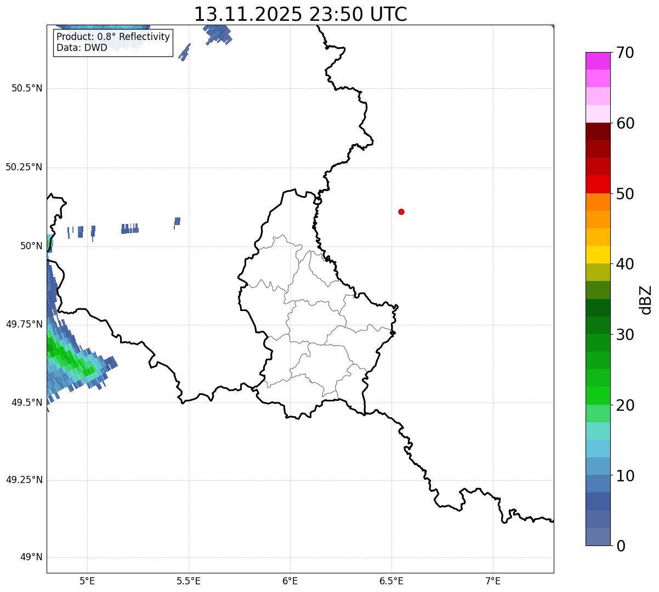Click the 49.5°N latitude label
This screenshot has width=659, height=592.
coord(27,403)
